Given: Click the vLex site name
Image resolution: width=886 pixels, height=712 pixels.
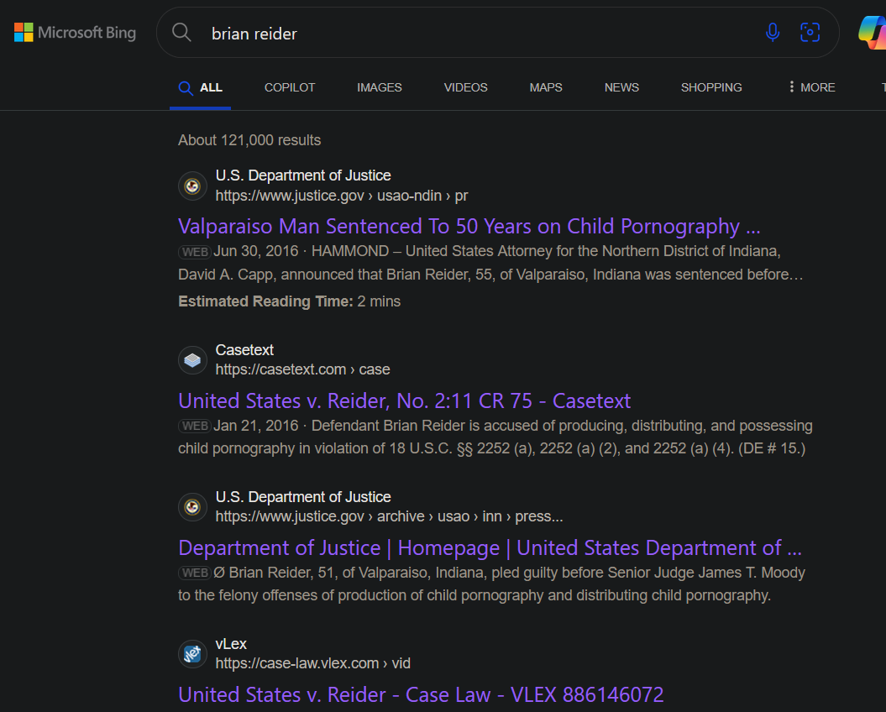Looking at the screenshot, I should (x=231, y=644).
